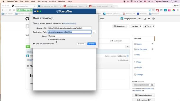Copy HTTPS clone URL clipboard icon
This screenshot has height=101, width=180.
[x=152, y=85]
